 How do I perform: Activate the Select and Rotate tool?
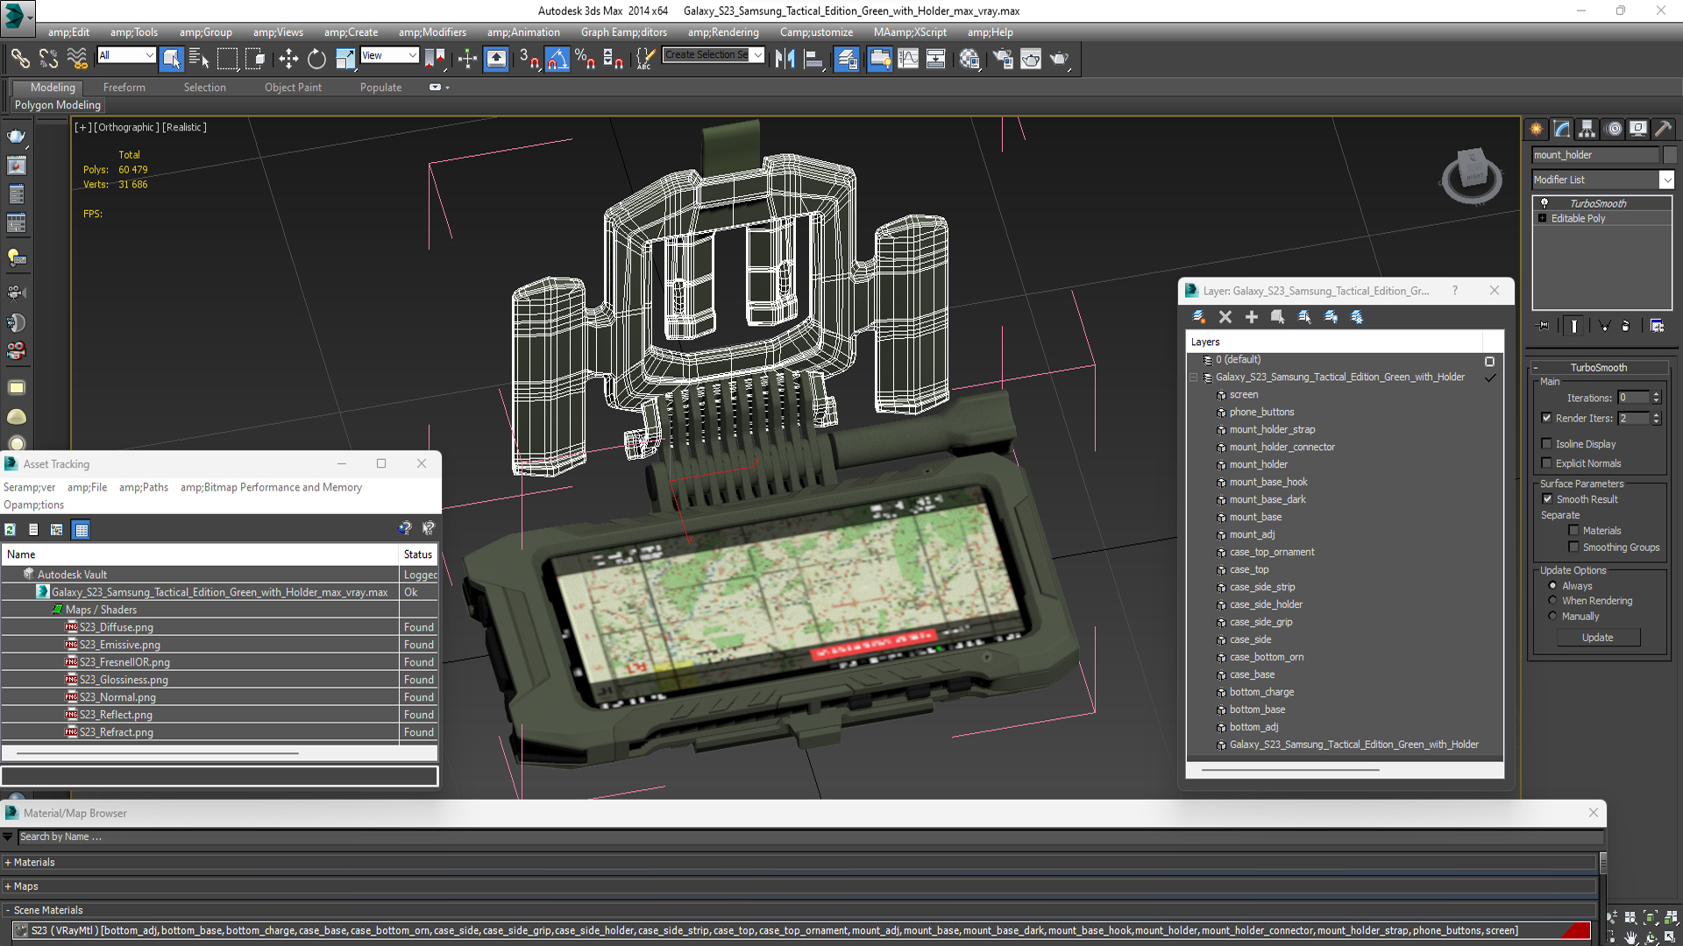[x=316, y=59]
